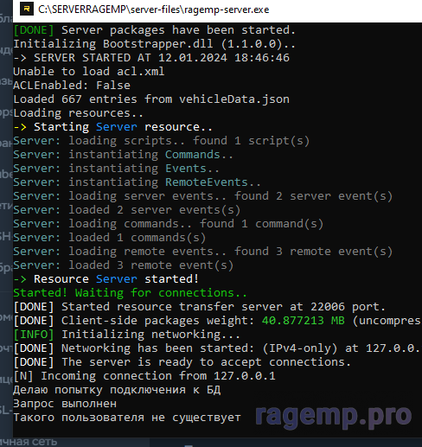The width and height of the screenshot is (422, 447).
Task: Click the green "40.877213 MB" package weight value
Action: [x=304, y=321]
